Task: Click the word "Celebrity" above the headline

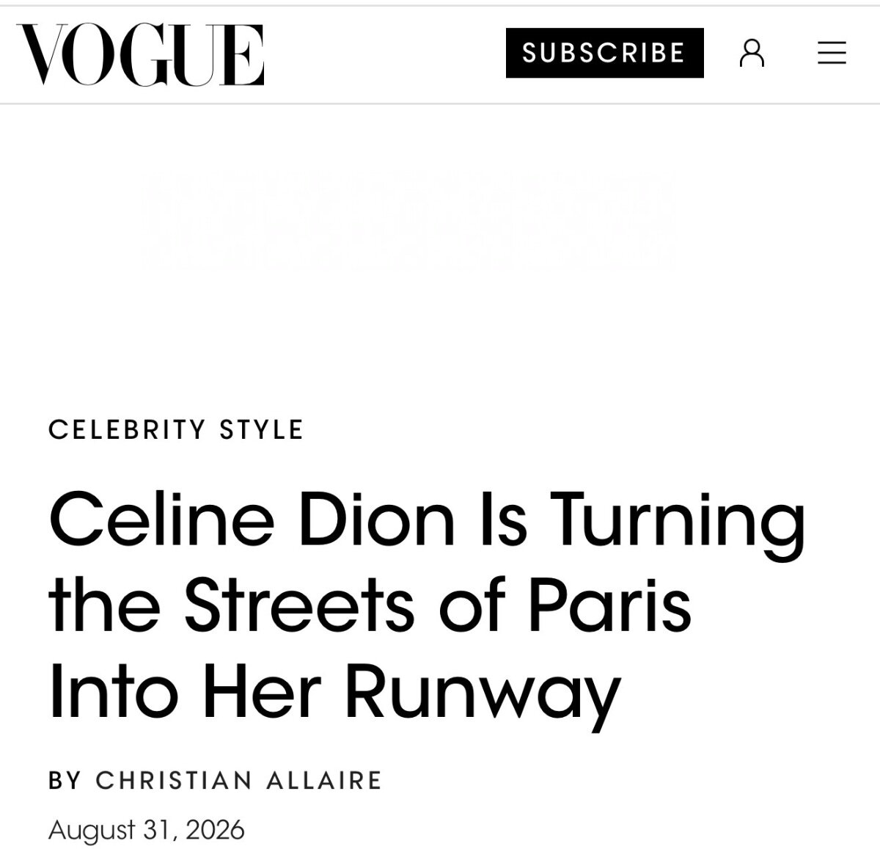Action: (128, 429)
